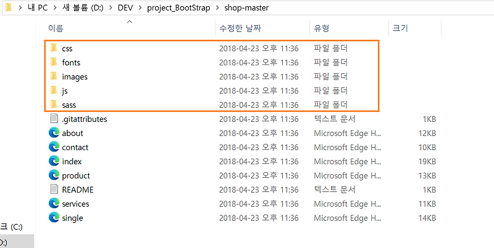Expand chevron after project_BootStrap
Screen dimensions: 494x248
217,8
